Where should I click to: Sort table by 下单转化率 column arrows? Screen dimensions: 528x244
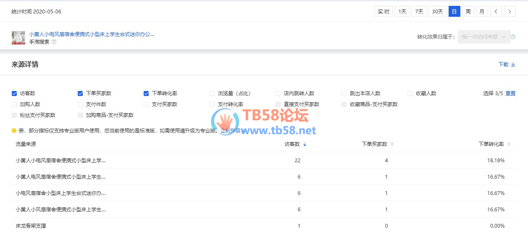point(509,144)
